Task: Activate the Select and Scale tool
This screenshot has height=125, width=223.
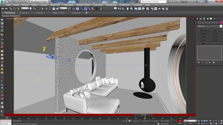Action: click(54, 9)
